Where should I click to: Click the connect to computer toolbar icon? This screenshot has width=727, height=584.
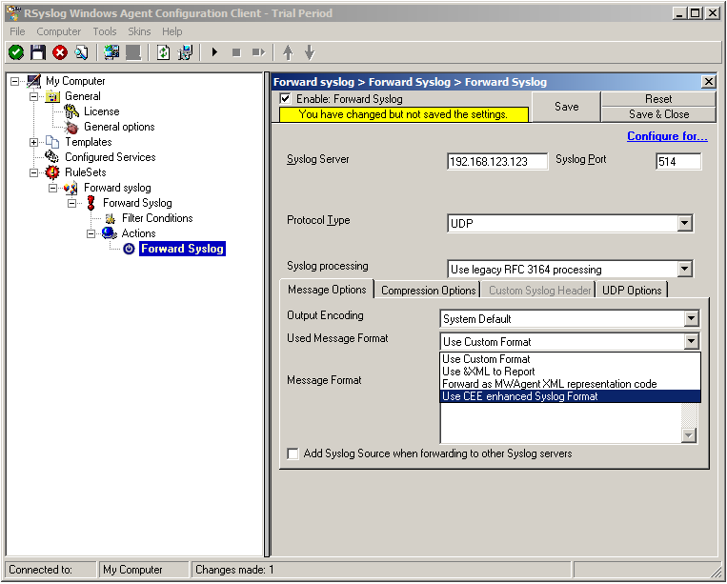(111, 52)
